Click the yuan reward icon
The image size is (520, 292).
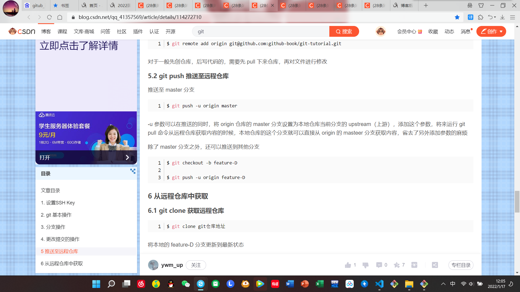414,265
